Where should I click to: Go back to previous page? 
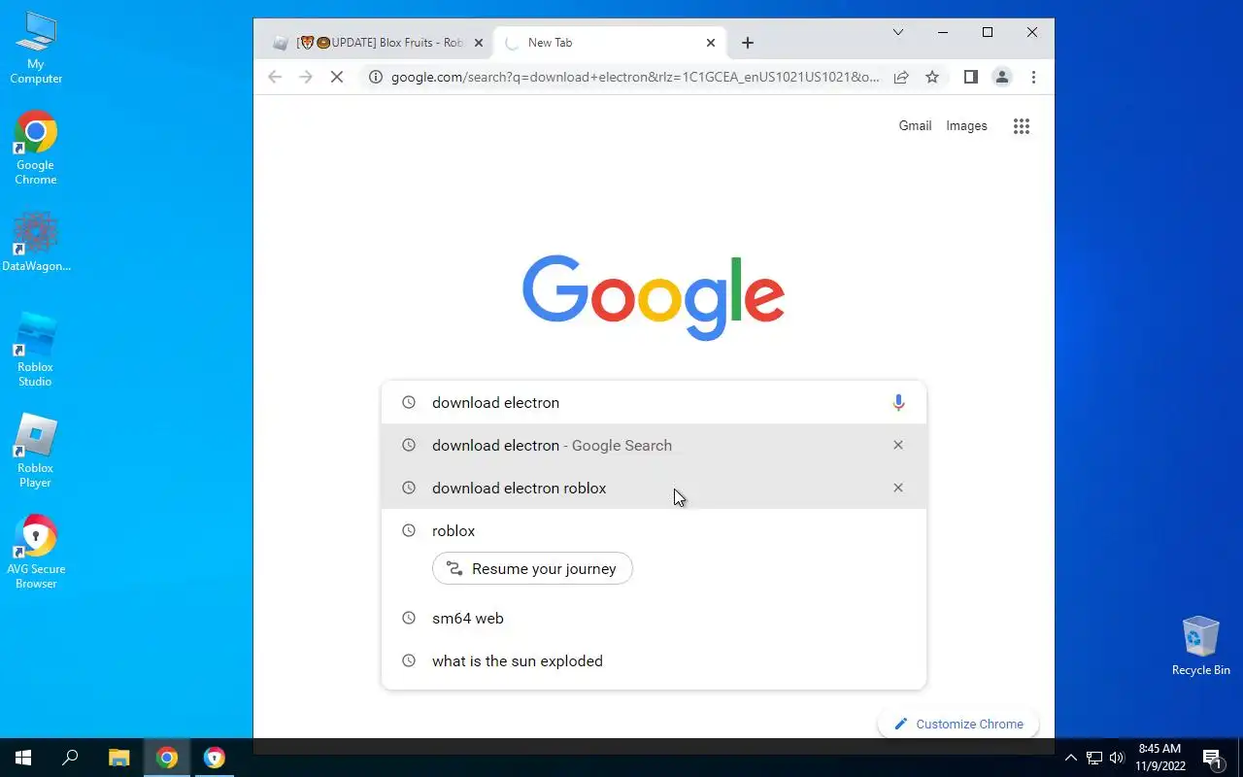(x=275, y=77)
